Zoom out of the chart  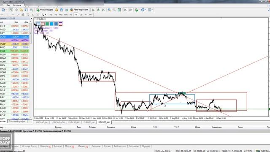114,10
